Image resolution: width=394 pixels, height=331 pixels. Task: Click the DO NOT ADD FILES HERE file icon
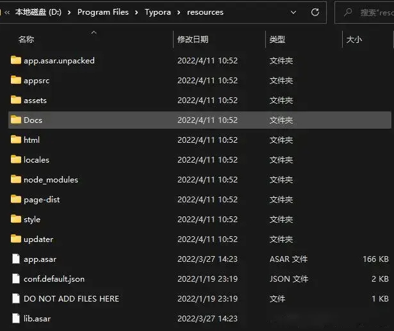coord(16,298)
